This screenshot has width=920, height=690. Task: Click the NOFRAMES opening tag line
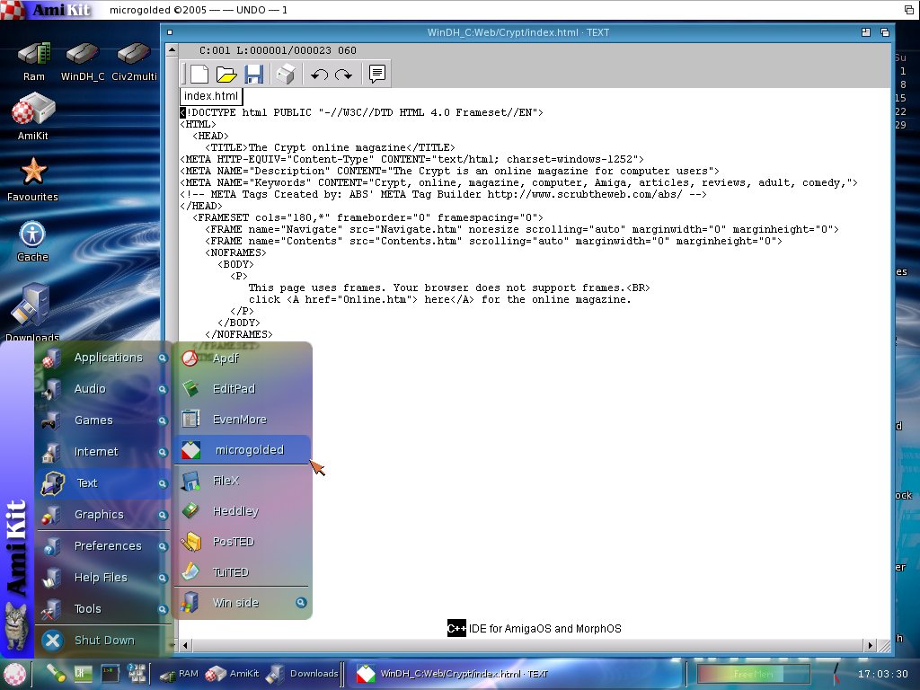click(236, 252)
